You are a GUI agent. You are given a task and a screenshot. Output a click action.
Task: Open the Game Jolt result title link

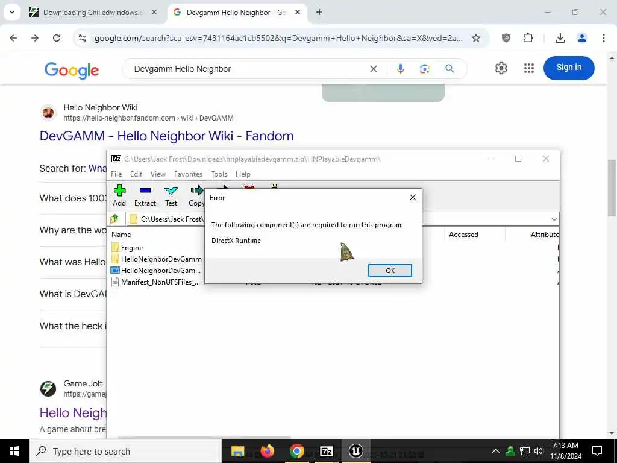pos(73,412)
